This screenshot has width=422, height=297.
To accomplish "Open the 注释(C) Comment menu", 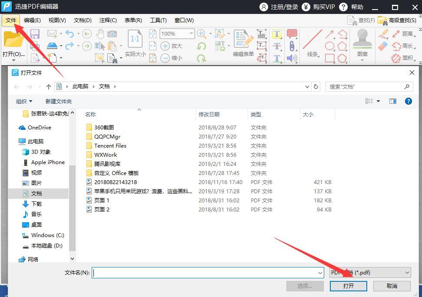I will [x=108, y=20].
